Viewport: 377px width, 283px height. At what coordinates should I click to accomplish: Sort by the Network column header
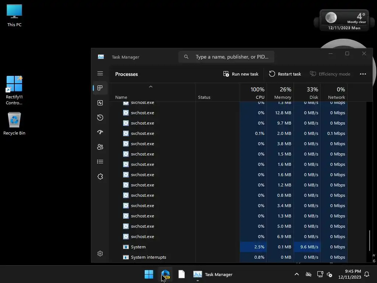click(334, 92)
